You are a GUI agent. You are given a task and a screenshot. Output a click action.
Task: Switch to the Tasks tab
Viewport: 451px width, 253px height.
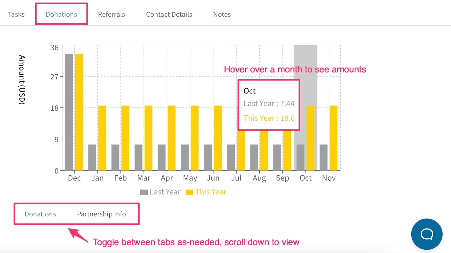pyautogui.click(x=16, y=14)
